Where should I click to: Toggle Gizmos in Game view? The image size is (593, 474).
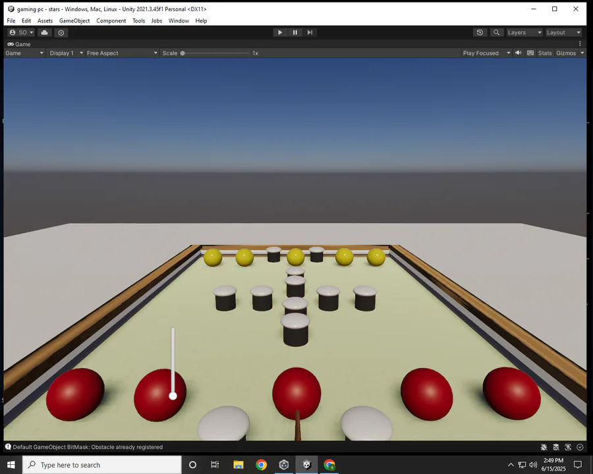[x=566, y=53]
